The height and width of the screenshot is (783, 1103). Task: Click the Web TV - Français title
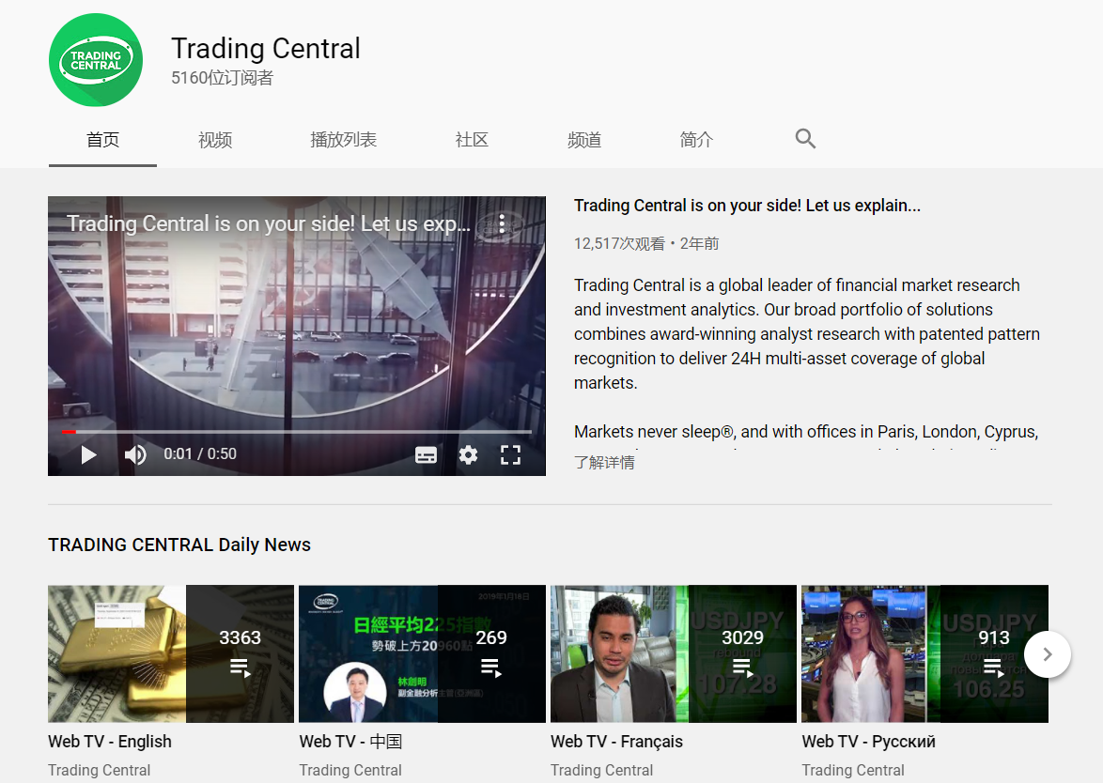pos(617,742)
